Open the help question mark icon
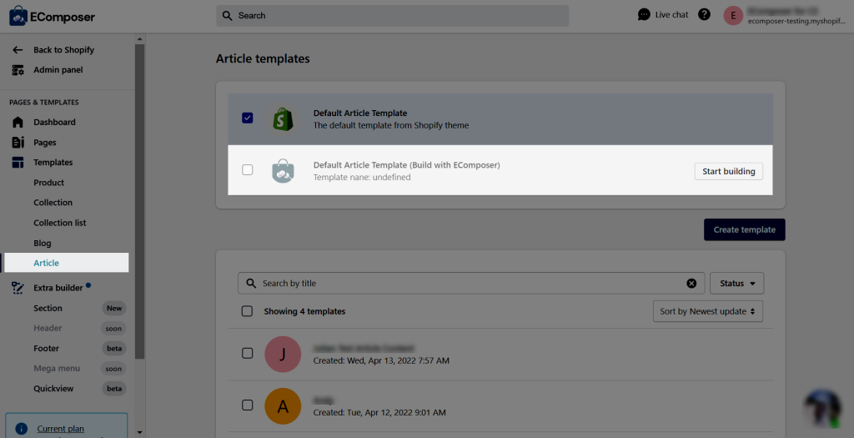 (704, 15)
